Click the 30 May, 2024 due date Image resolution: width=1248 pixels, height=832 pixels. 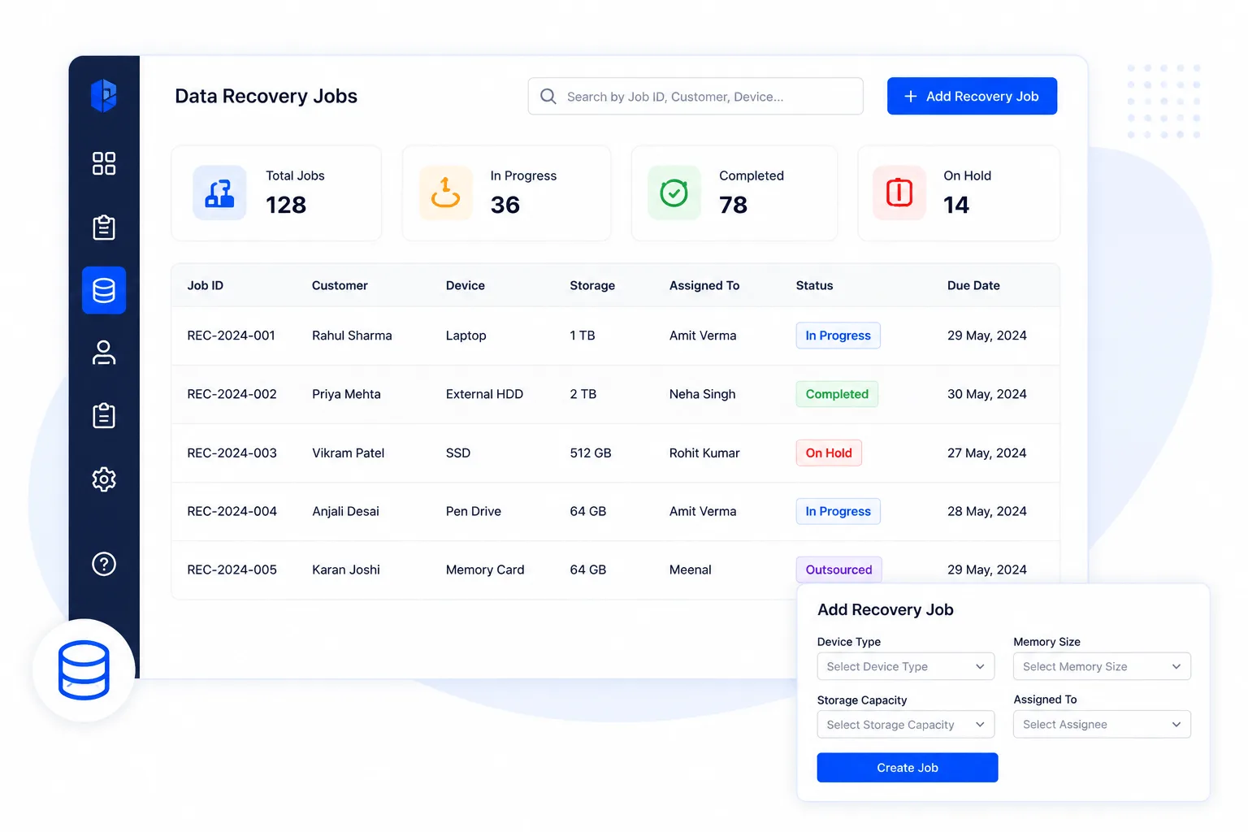click(987, 394)
